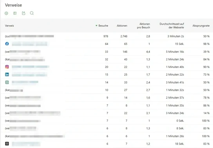Click the Facebook icon in referrer list
This screenshot has height=148, width=213.
[x=7, y=44]
